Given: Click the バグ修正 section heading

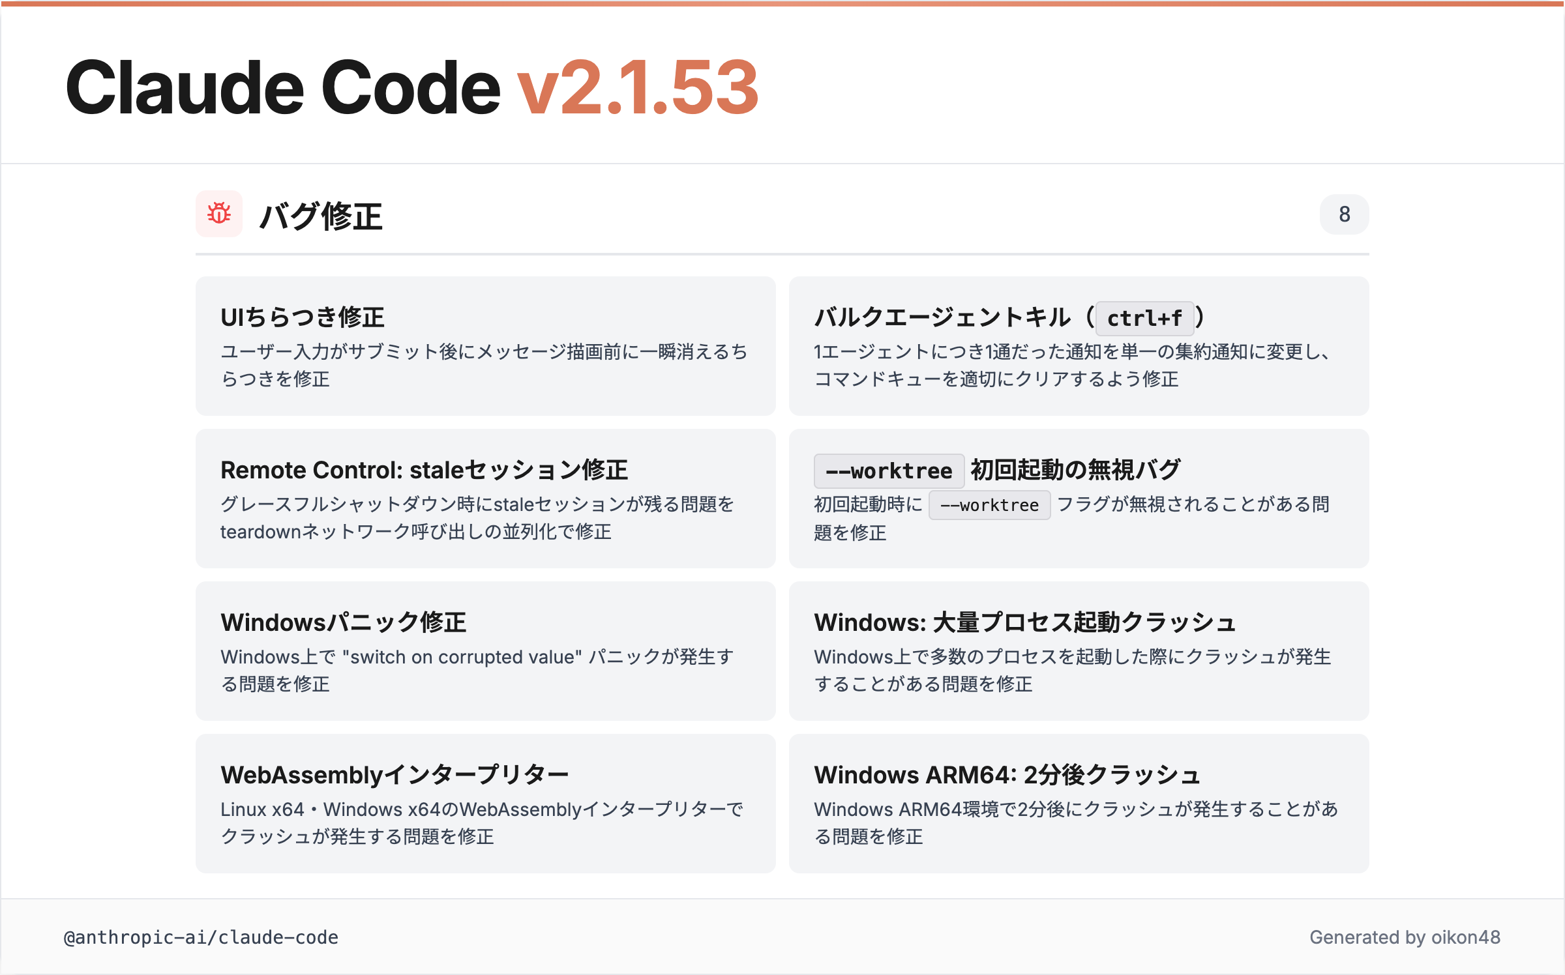Looking at the screenshot, I should pyautogui.click(x=321, y=216).
